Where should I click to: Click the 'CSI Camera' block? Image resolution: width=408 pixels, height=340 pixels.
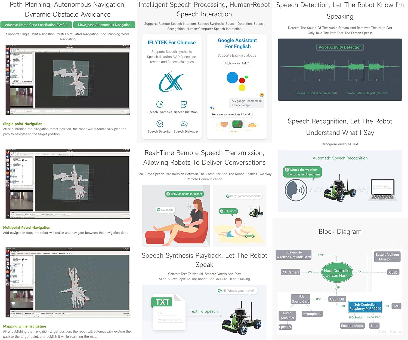(290, 272)
